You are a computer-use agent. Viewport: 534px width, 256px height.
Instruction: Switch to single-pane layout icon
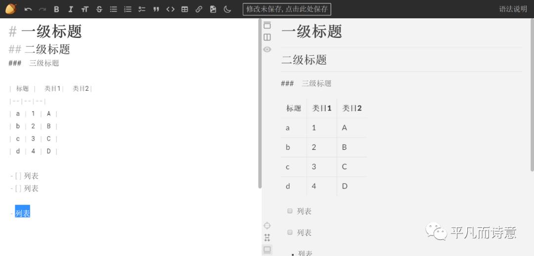tap(267, 26)
